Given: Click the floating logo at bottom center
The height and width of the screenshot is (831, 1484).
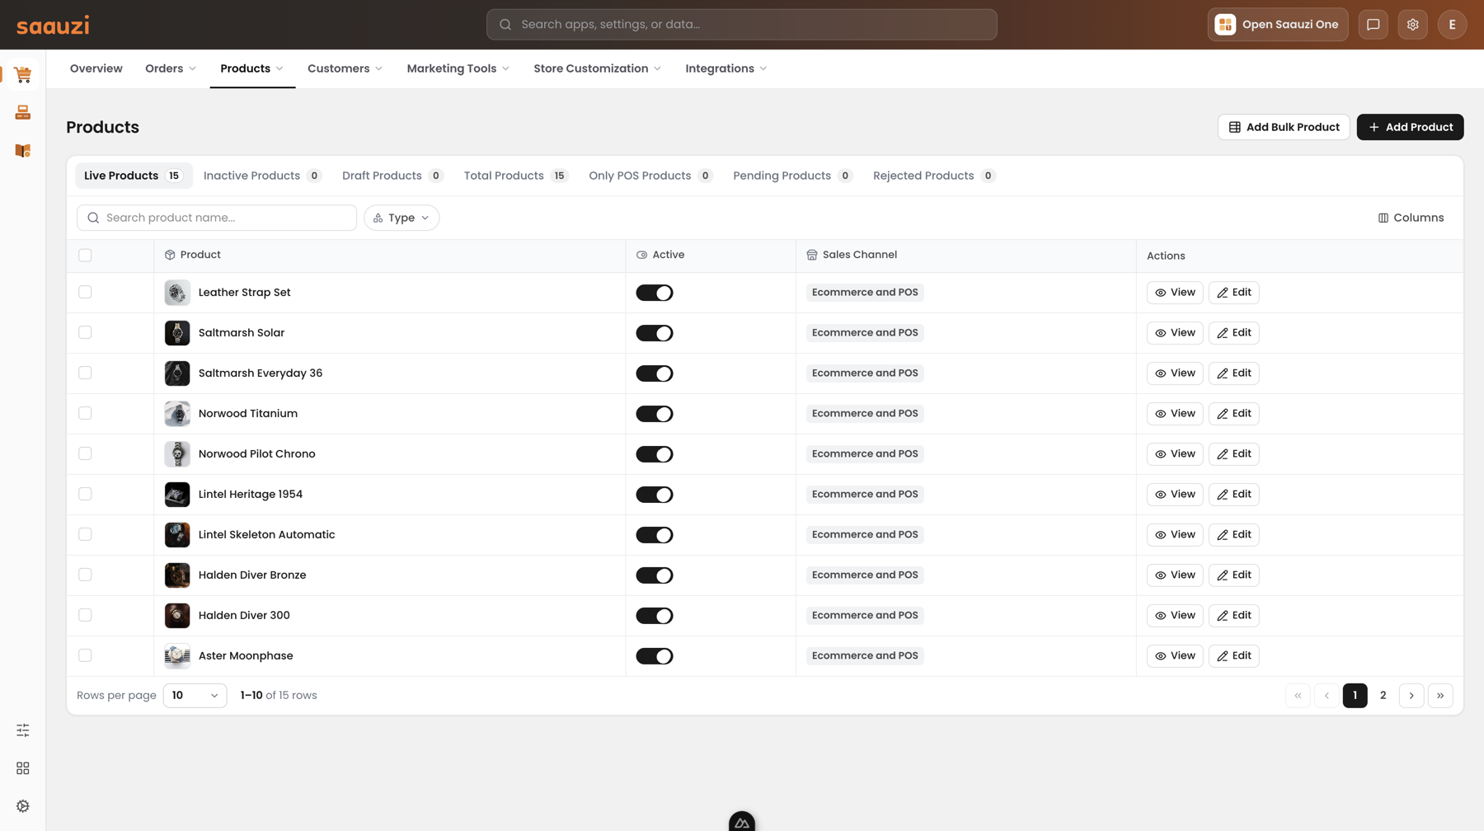Looking at the screenshot, I should [742, 821].
